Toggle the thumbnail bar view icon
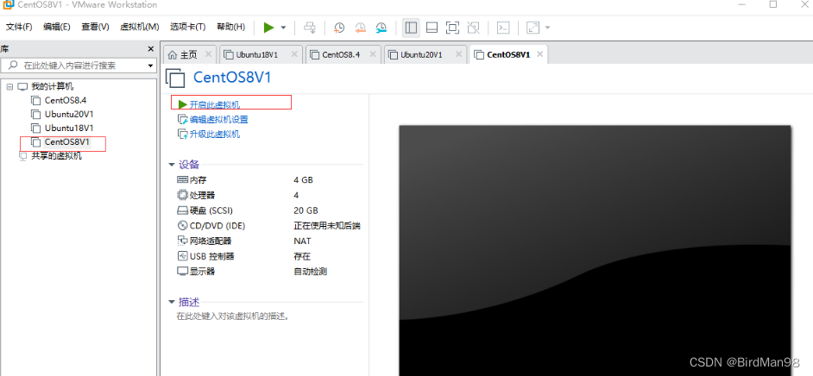The width and height of the screenshot is (813, 376). point(432,28)
